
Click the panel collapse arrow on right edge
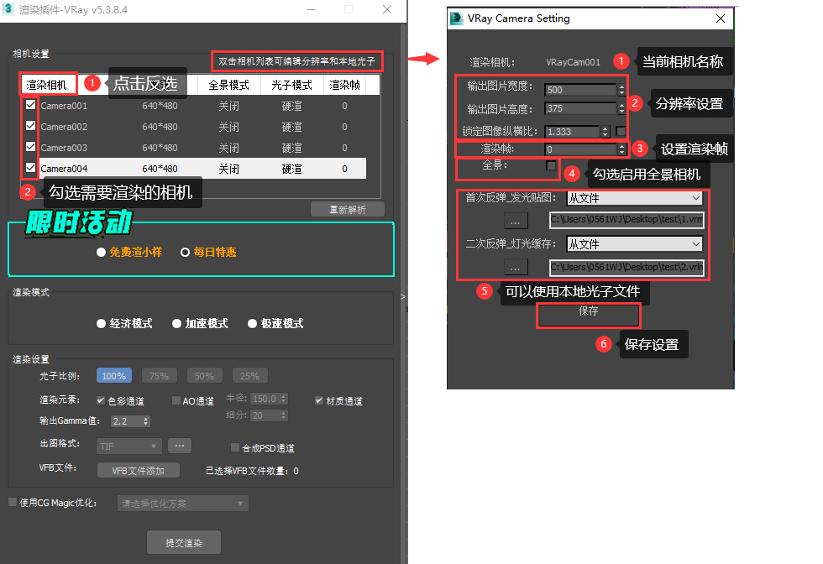click(402, 296)
